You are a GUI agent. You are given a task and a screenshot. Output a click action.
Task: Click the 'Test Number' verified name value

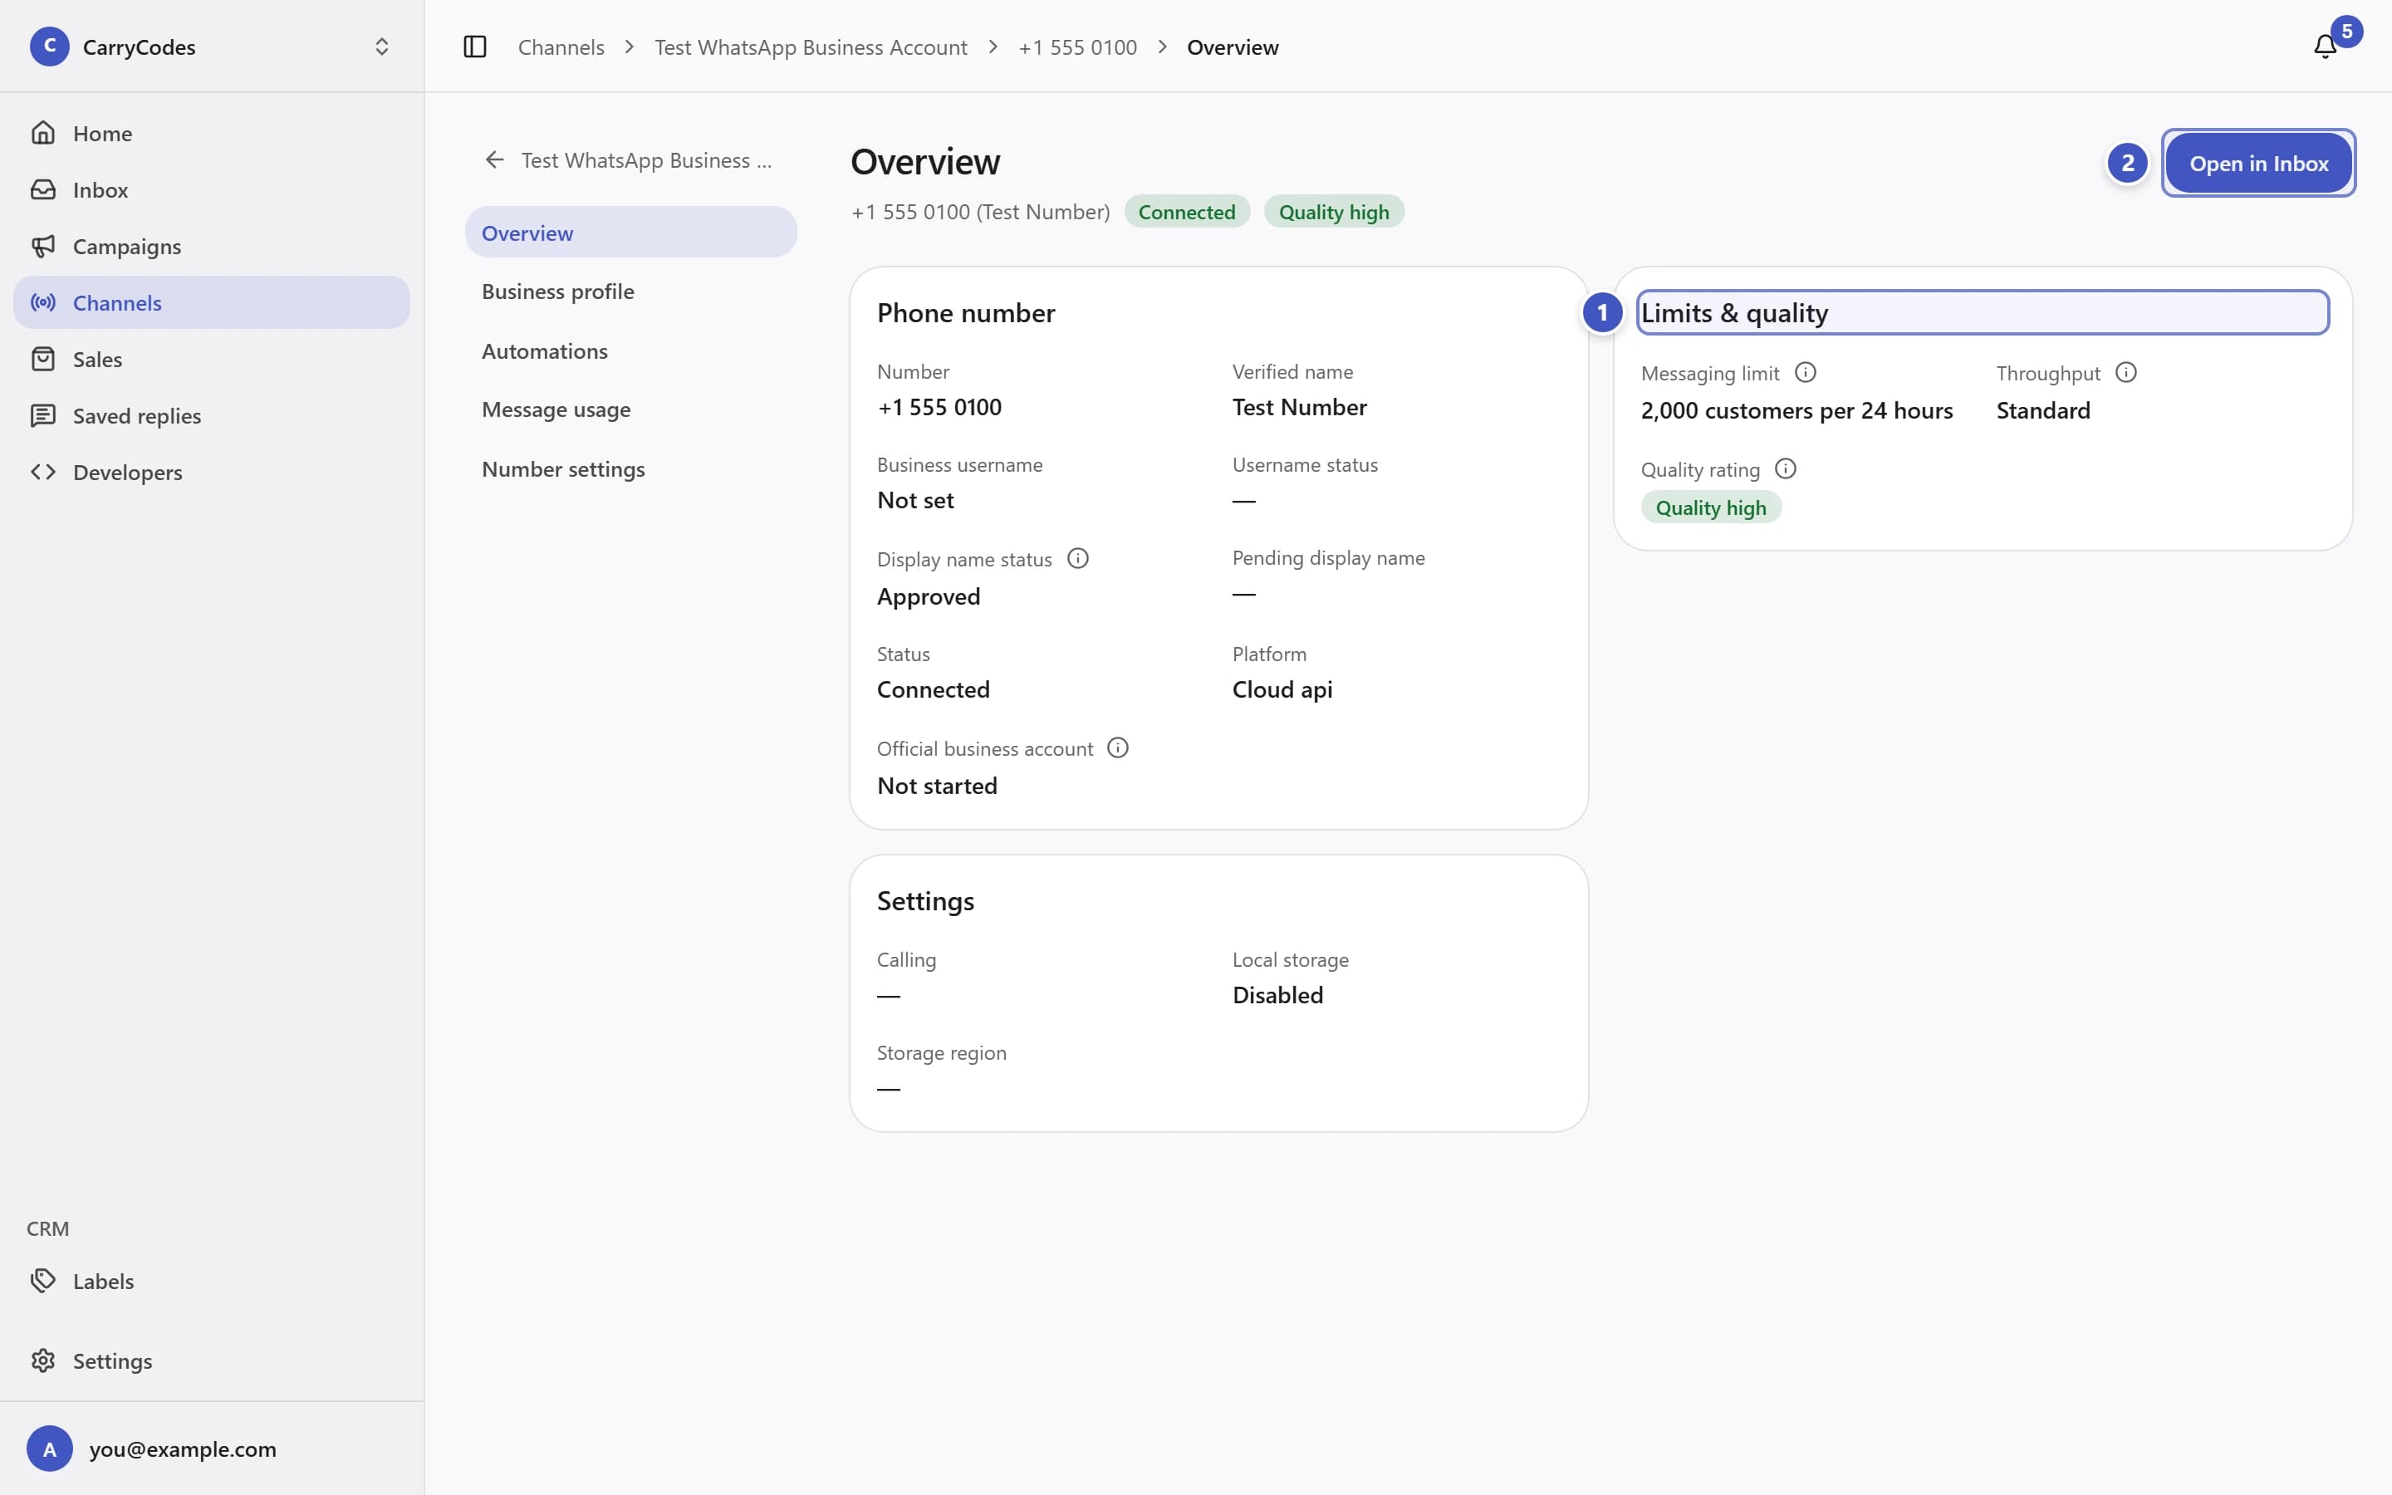point(1299,406)
